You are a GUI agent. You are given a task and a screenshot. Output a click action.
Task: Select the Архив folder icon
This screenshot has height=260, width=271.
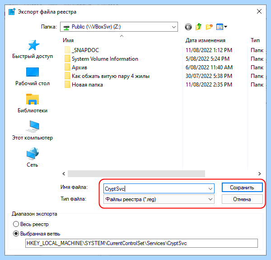pos(67,67)
